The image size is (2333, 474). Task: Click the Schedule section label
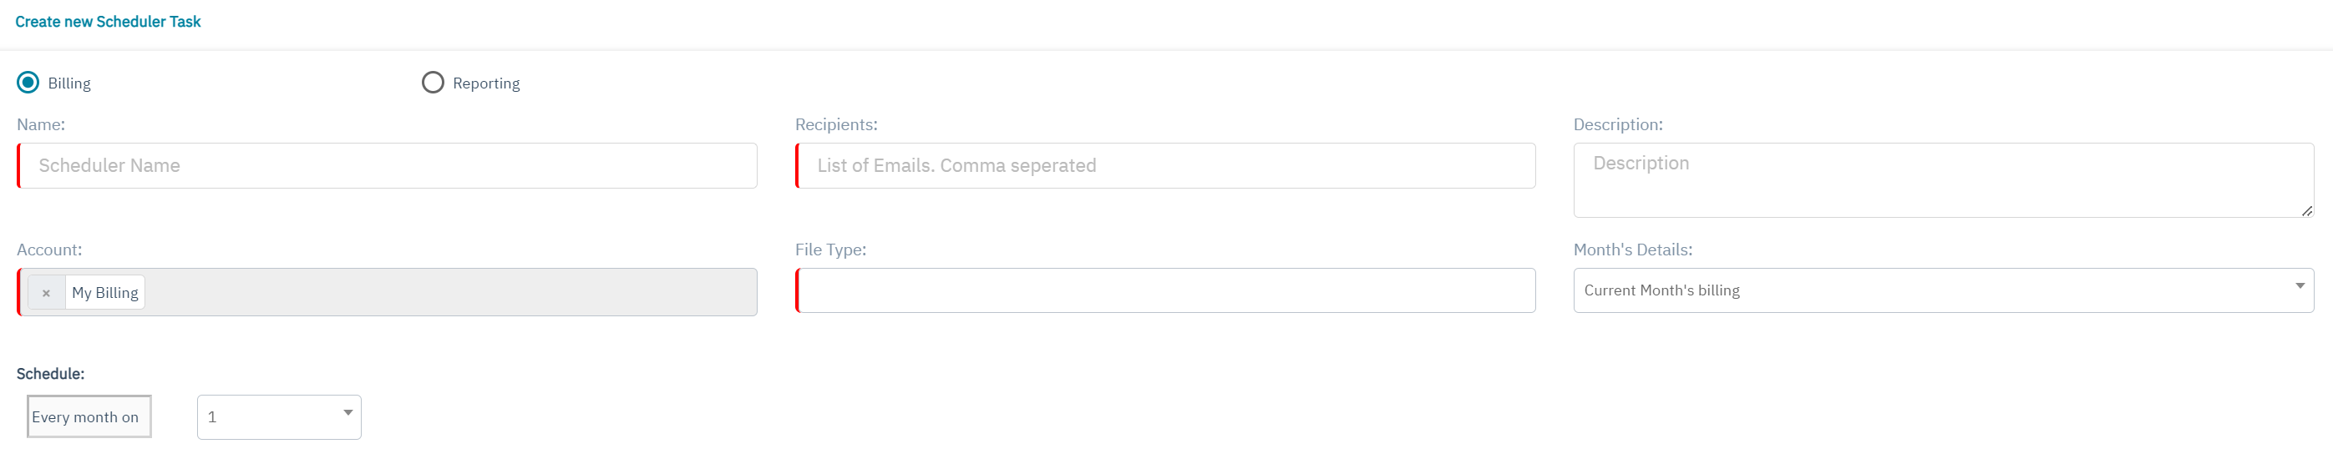point(51,374)
